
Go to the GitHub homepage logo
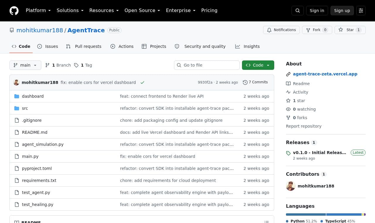click(x=14, y=11)
